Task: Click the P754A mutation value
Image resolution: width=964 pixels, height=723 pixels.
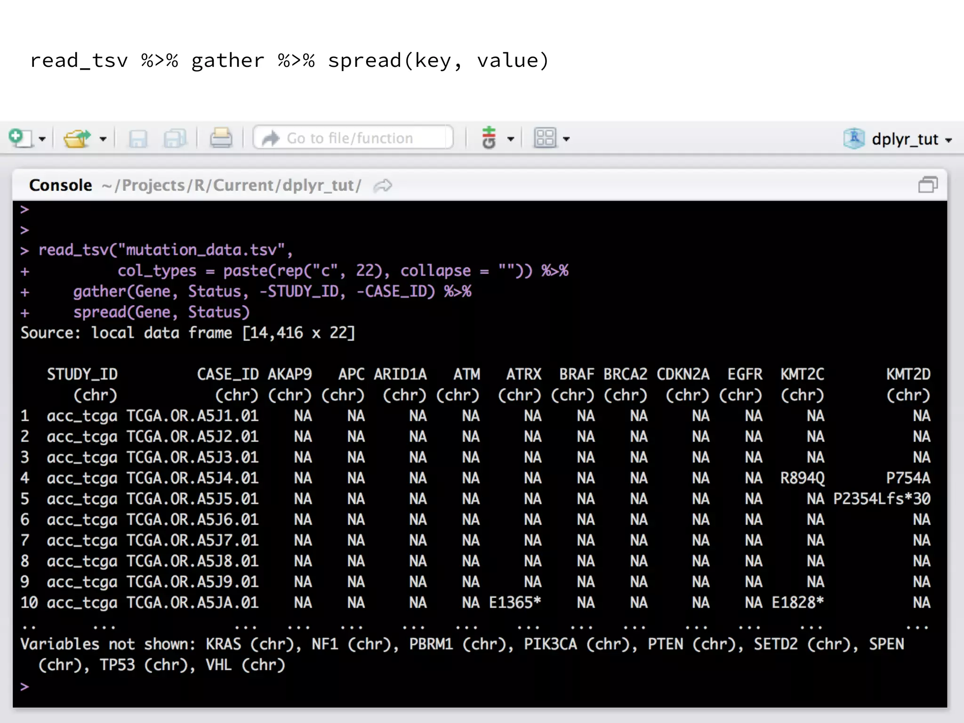Action: point(908,478)
